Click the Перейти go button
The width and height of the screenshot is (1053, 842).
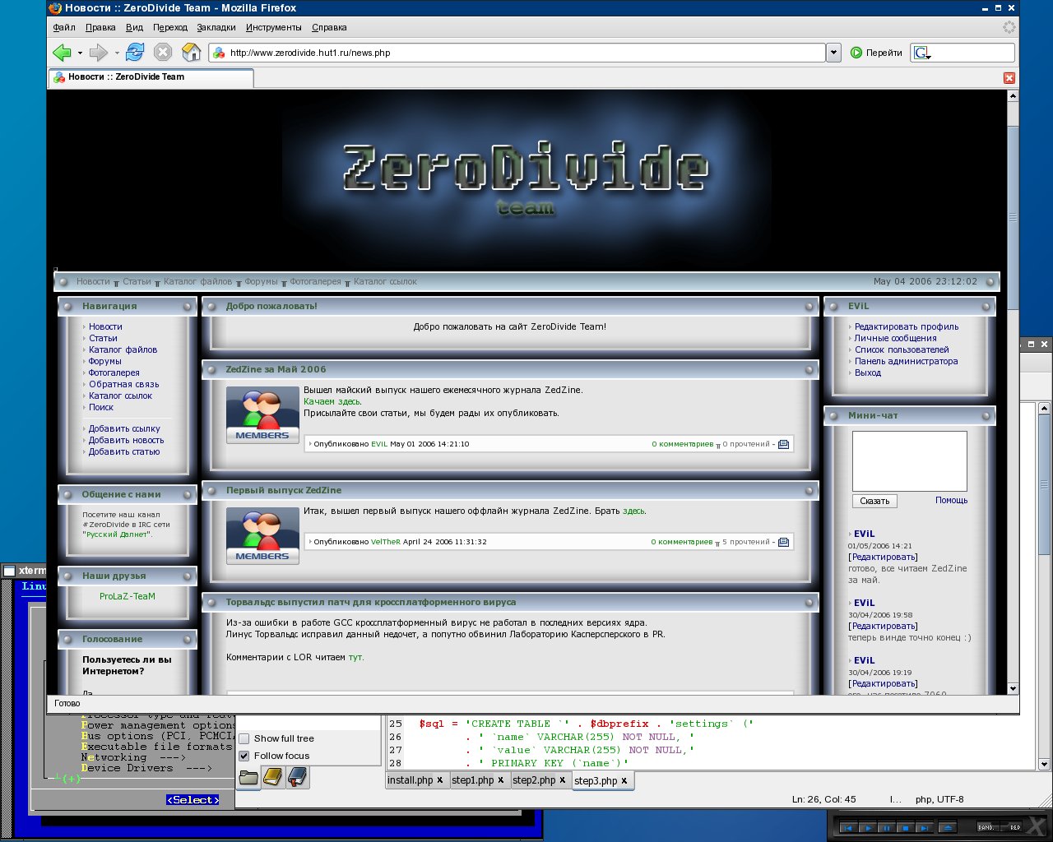coord(876,53)
